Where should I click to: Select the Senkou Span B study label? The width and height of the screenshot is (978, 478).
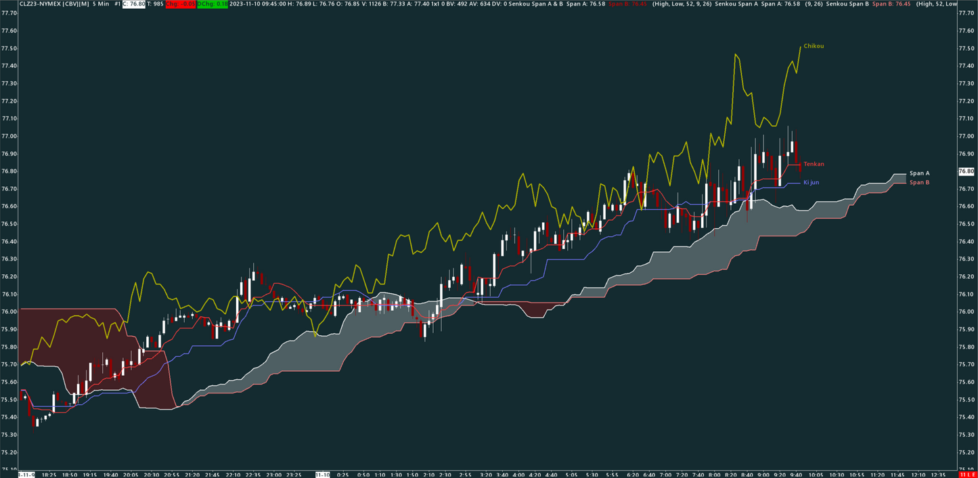pos(847,4)
